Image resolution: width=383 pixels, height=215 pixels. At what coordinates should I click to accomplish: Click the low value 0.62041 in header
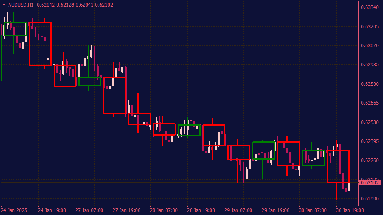coord(85,5)
